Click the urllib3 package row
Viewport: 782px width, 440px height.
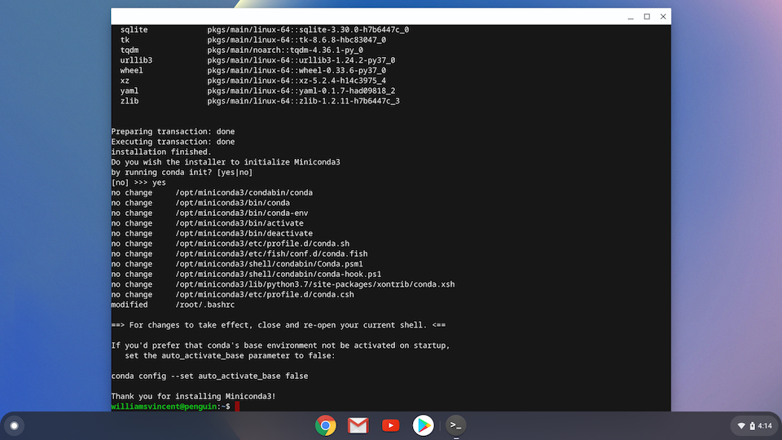coord(257,59)
